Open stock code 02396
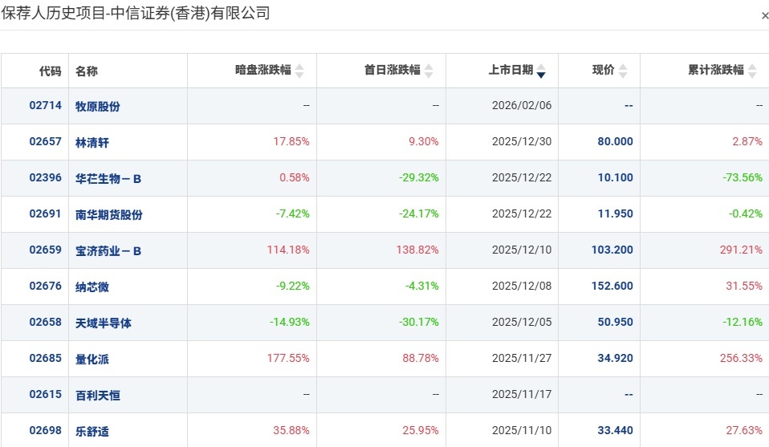Viewport: 769px width, 447px height. (x=46, y=178)
